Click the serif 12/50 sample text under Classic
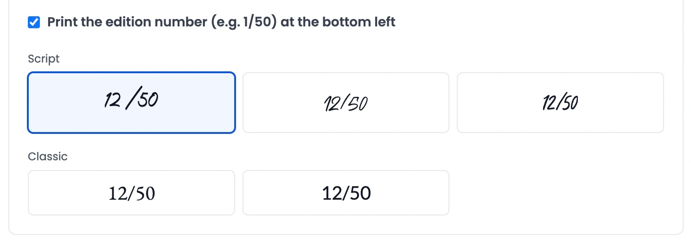 click(x=132, y=193)
